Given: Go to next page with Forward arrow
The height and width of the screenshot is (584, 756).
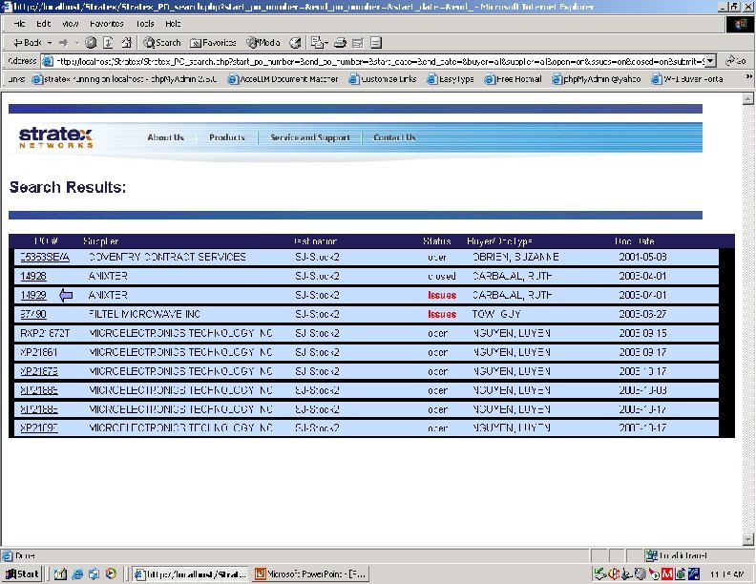Looking at the screenshot, I should [63, 43].
